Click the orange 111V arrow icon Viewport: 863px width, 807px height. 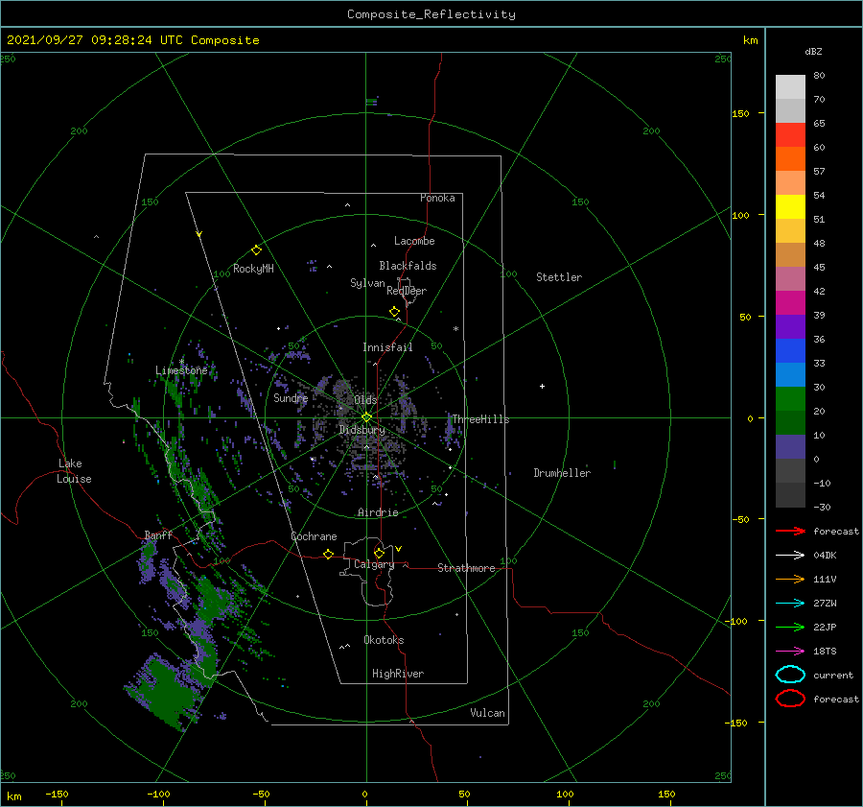[790, 579]
